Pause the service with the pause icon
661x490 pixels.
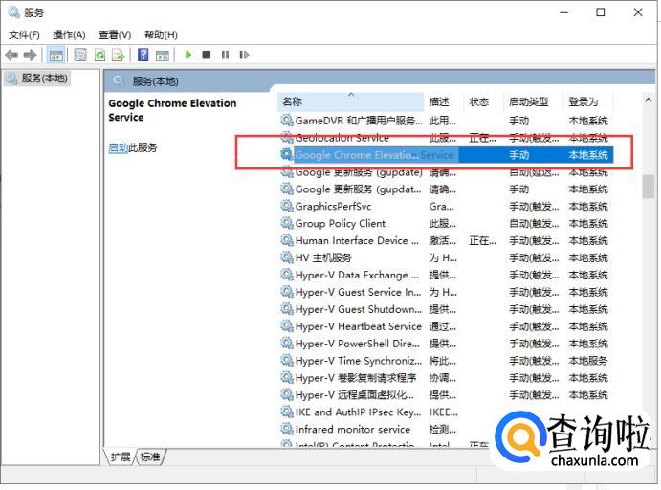coord(225,55)
